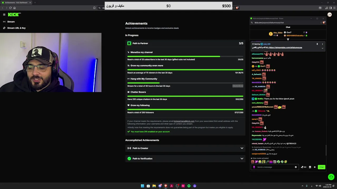Click the Abu_Ebbo top gifter entry
337x189 pixels.
tap(276, 34)
